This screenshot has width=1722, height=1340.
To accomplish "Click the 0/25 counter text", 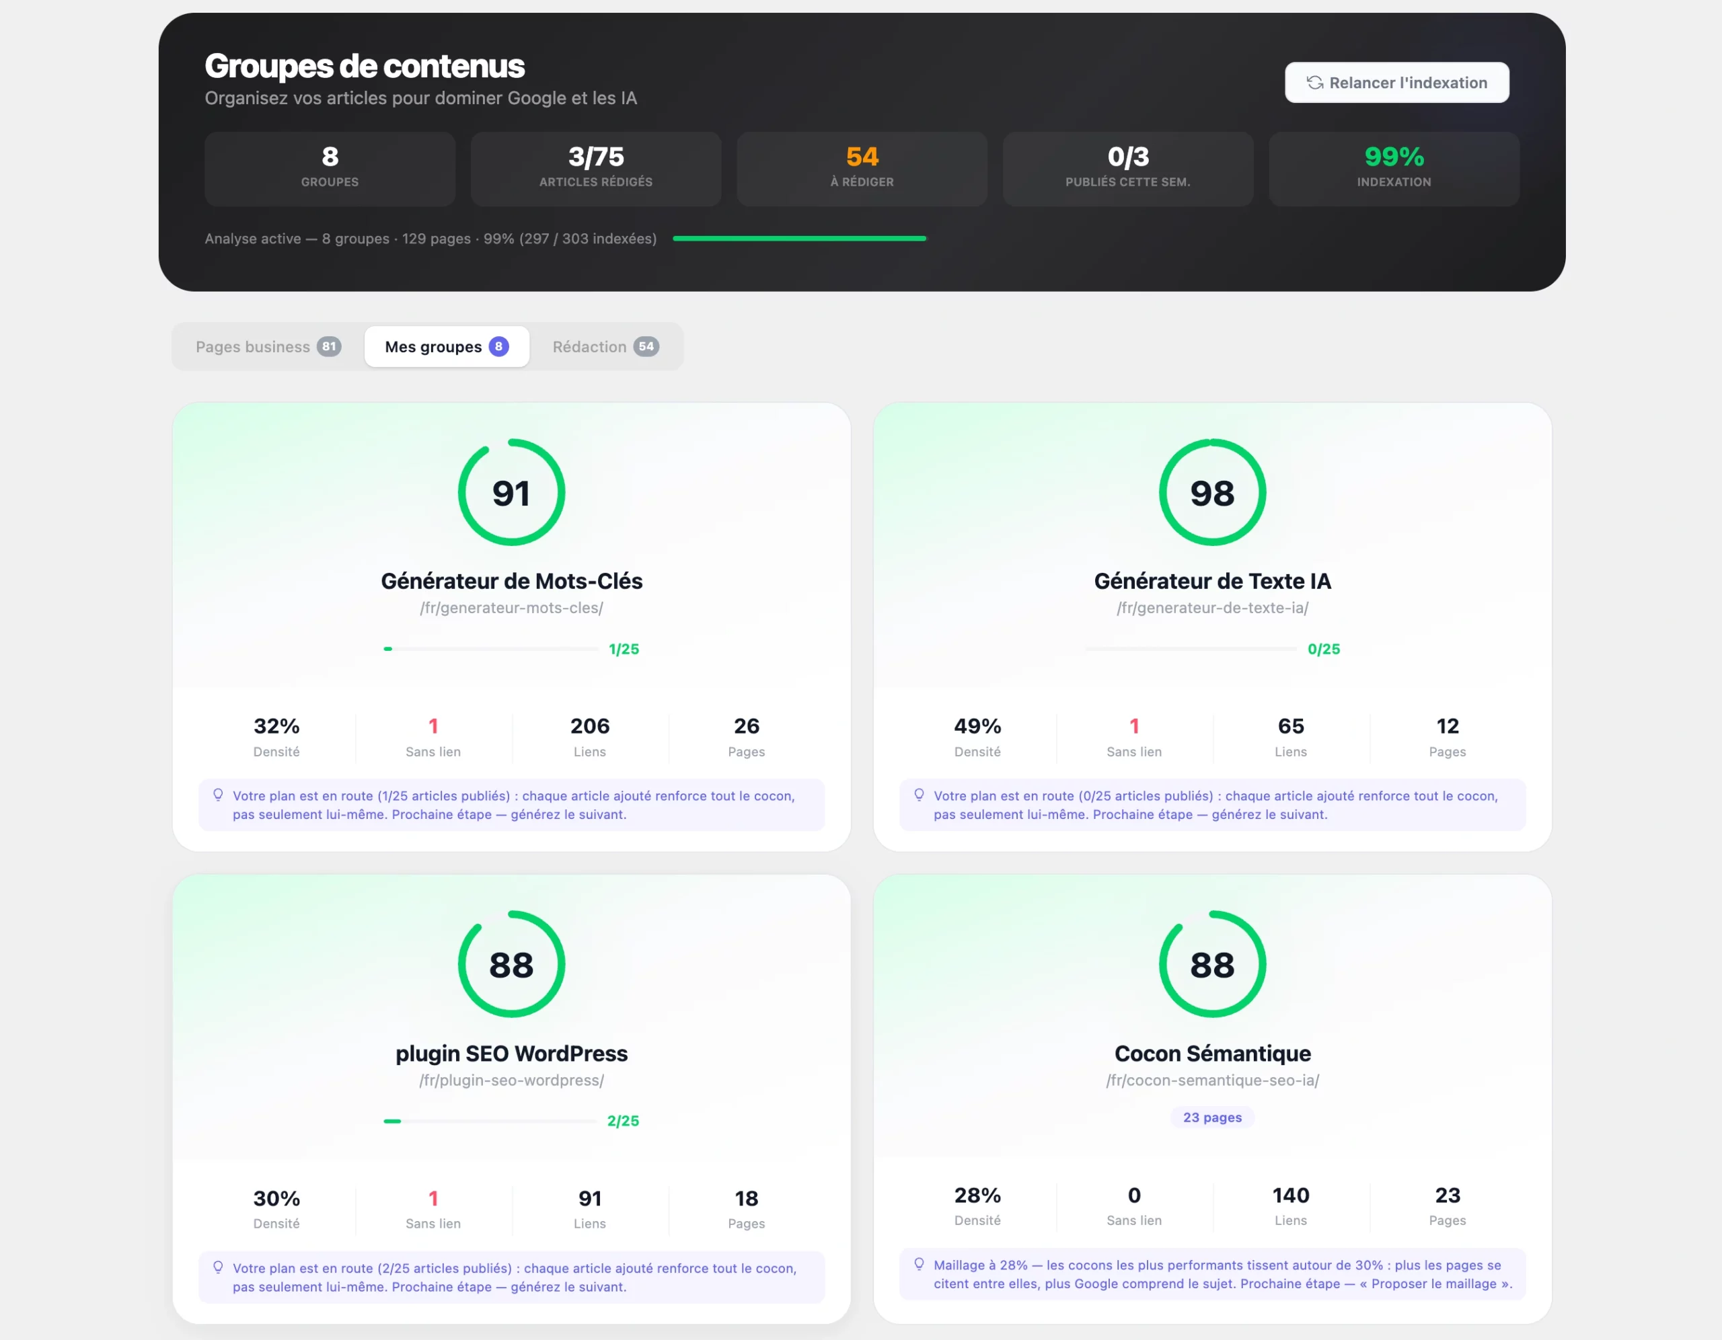I will click(x=1324, y=649).
